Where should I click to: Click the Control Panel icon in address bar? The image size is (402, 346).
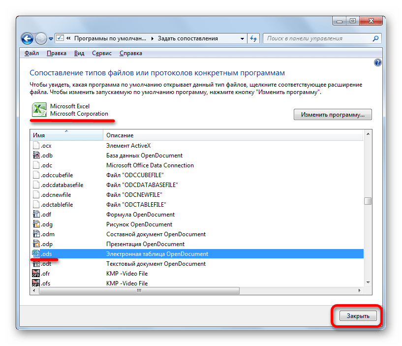[60, 38]
